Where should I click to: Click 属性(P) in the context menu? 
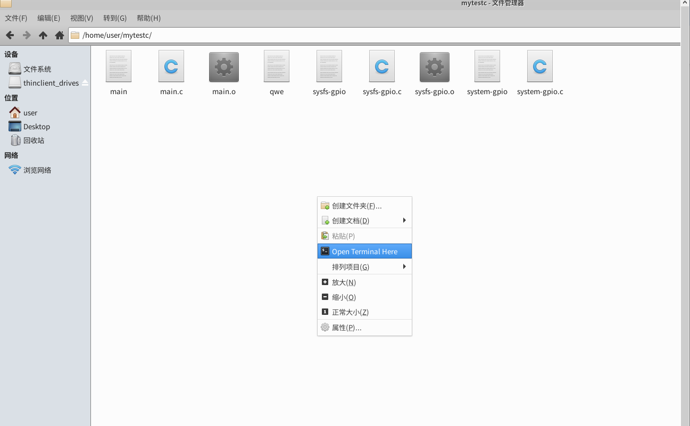346,328
